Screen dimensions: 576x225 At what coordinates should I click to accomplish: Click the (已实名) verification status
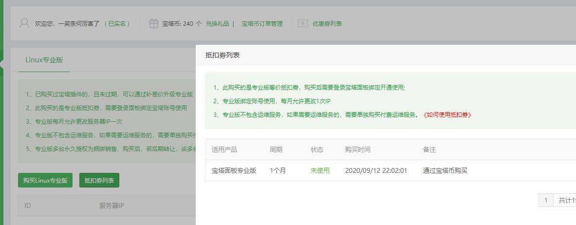(117, 23)
